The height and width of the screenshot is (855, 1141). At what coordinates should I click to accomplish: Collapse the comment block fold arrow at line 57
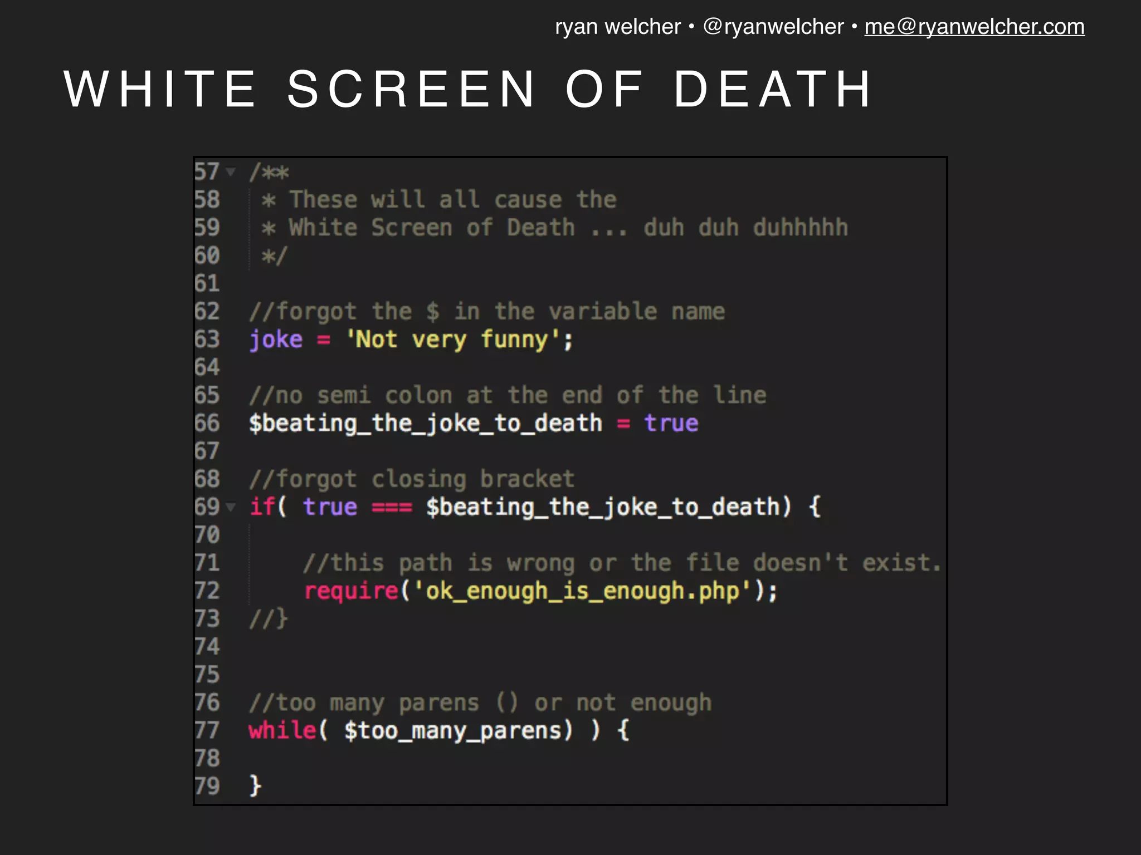coord(231,171)
